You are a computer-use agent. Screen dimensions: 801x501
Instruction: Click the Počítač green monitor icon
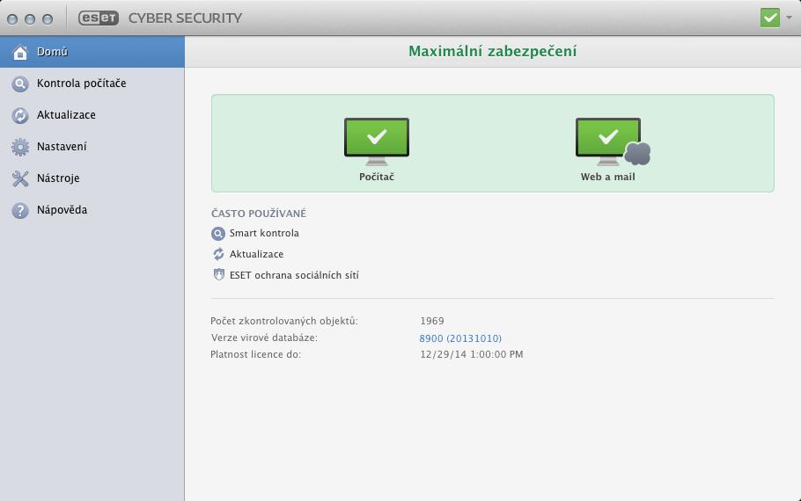pyautogui.click(x=377, y=142)
